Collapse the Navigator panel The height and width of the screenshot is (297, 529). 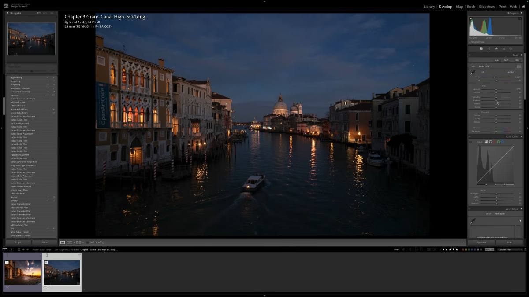7,13
